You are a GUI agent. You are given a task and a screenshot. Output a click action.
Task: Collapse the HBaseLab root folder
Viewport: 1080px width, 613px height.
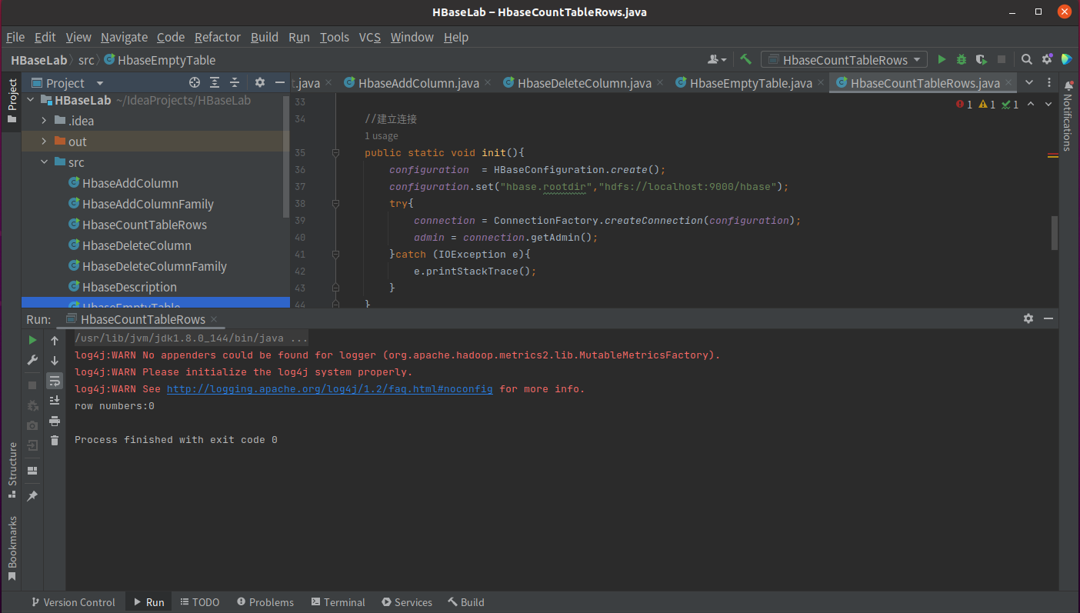(32, 100)
